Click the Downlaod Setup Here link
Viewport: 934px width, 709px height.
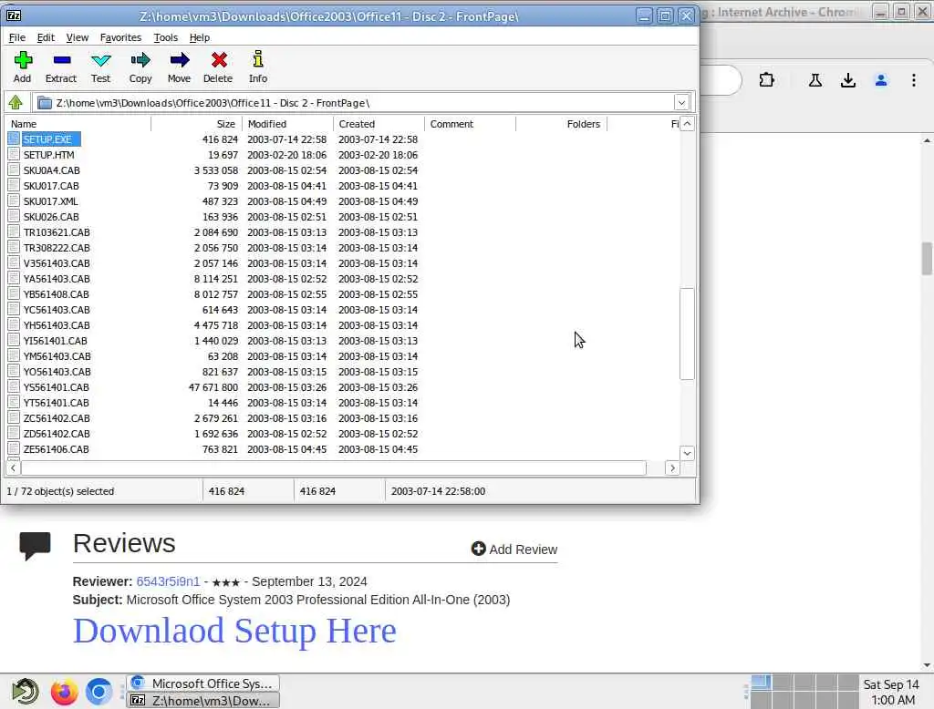[234, 631]
